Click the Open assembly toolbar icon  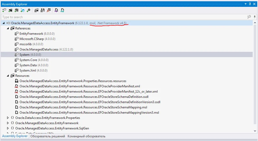[4, 10]
